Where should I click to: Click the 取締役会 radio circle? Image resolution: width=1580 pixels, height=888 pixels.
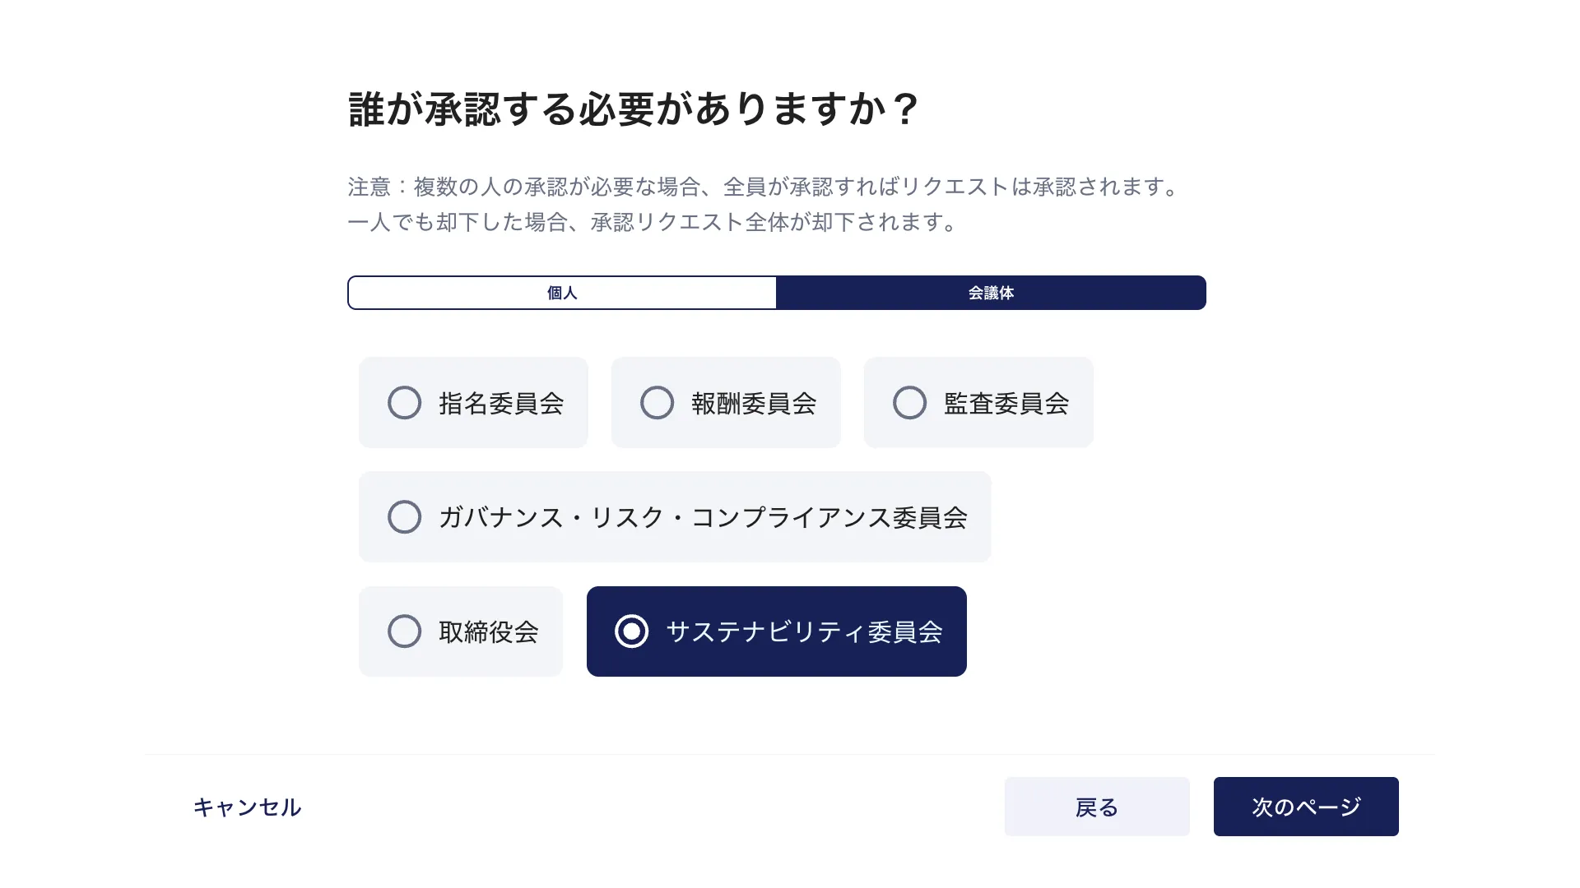tap(404, 631)
